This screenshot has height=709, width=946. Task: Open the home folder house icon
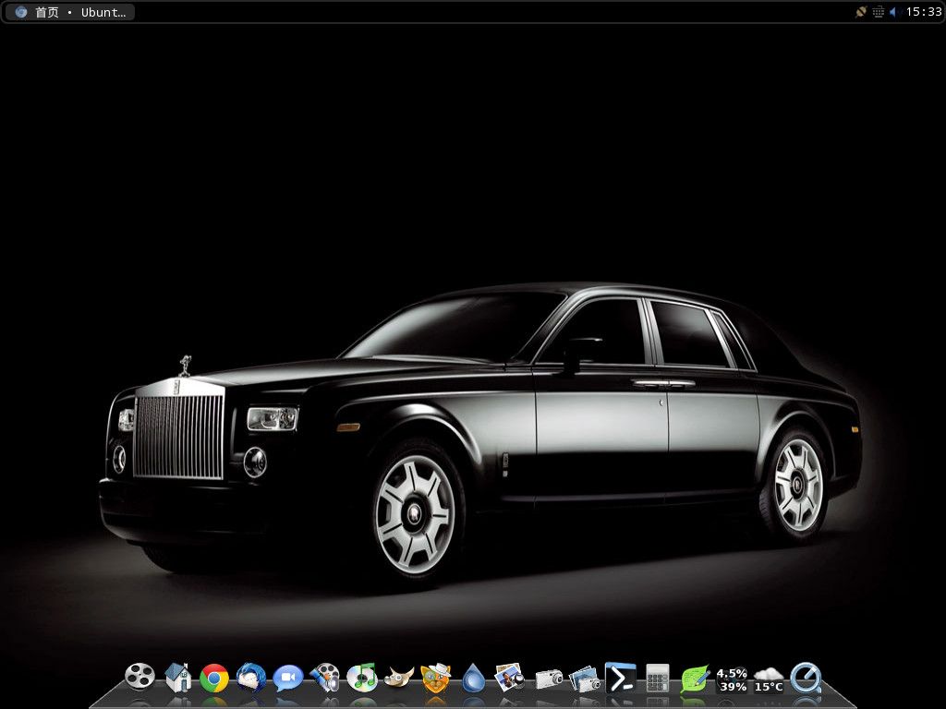(x=178, y=677)
